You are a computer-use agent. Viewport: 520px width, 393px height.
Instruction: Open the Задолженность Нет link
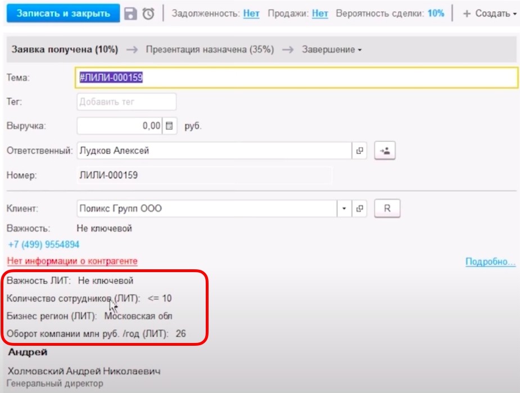251,13
